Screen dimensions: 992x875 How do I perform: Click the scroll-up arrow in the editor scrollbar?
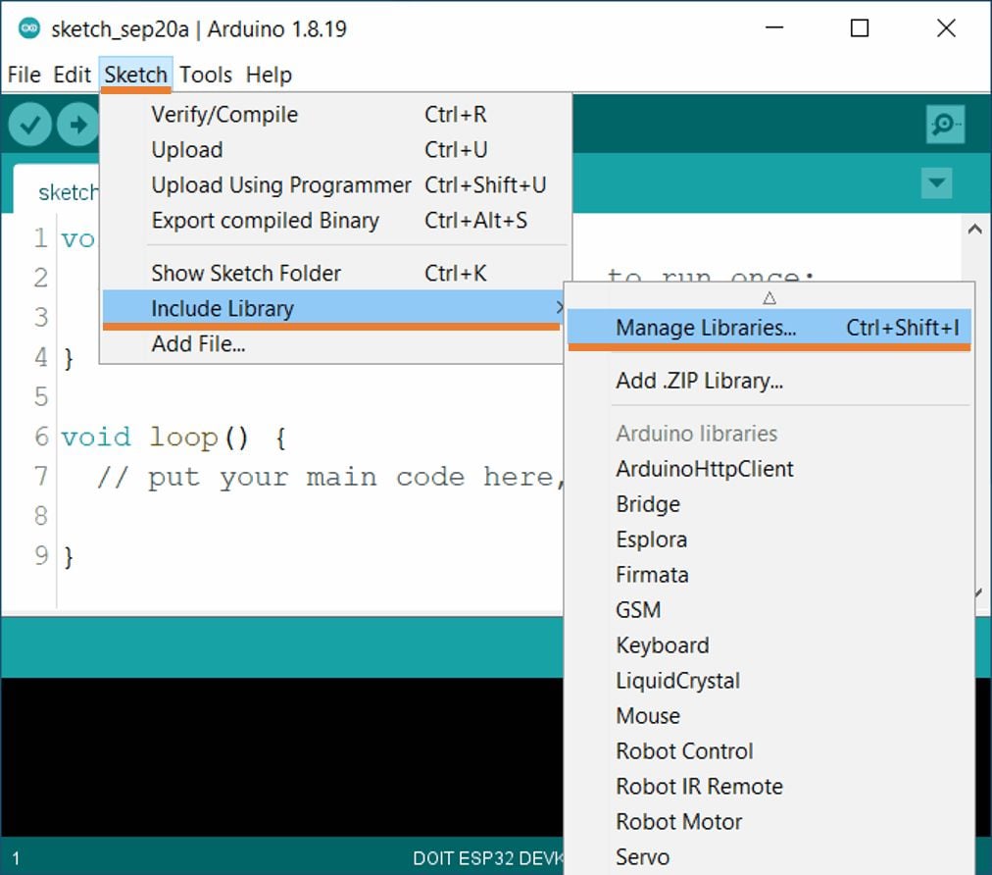[975, 228]
